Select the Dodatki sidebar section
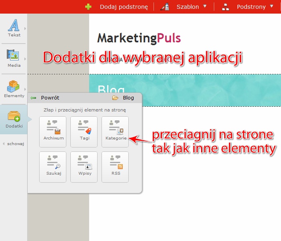281x241 pixels. pyautogui.click(x=14, y=119)
